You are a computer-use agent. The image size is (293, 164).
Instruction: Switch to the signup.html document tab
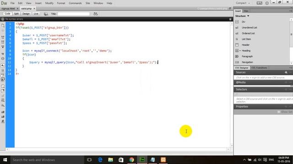[x=8, y=9]
